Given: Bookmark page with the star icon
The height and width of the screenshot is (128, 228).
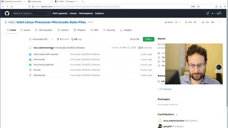Looking at the screenshot, I should (x=198, y=6).
